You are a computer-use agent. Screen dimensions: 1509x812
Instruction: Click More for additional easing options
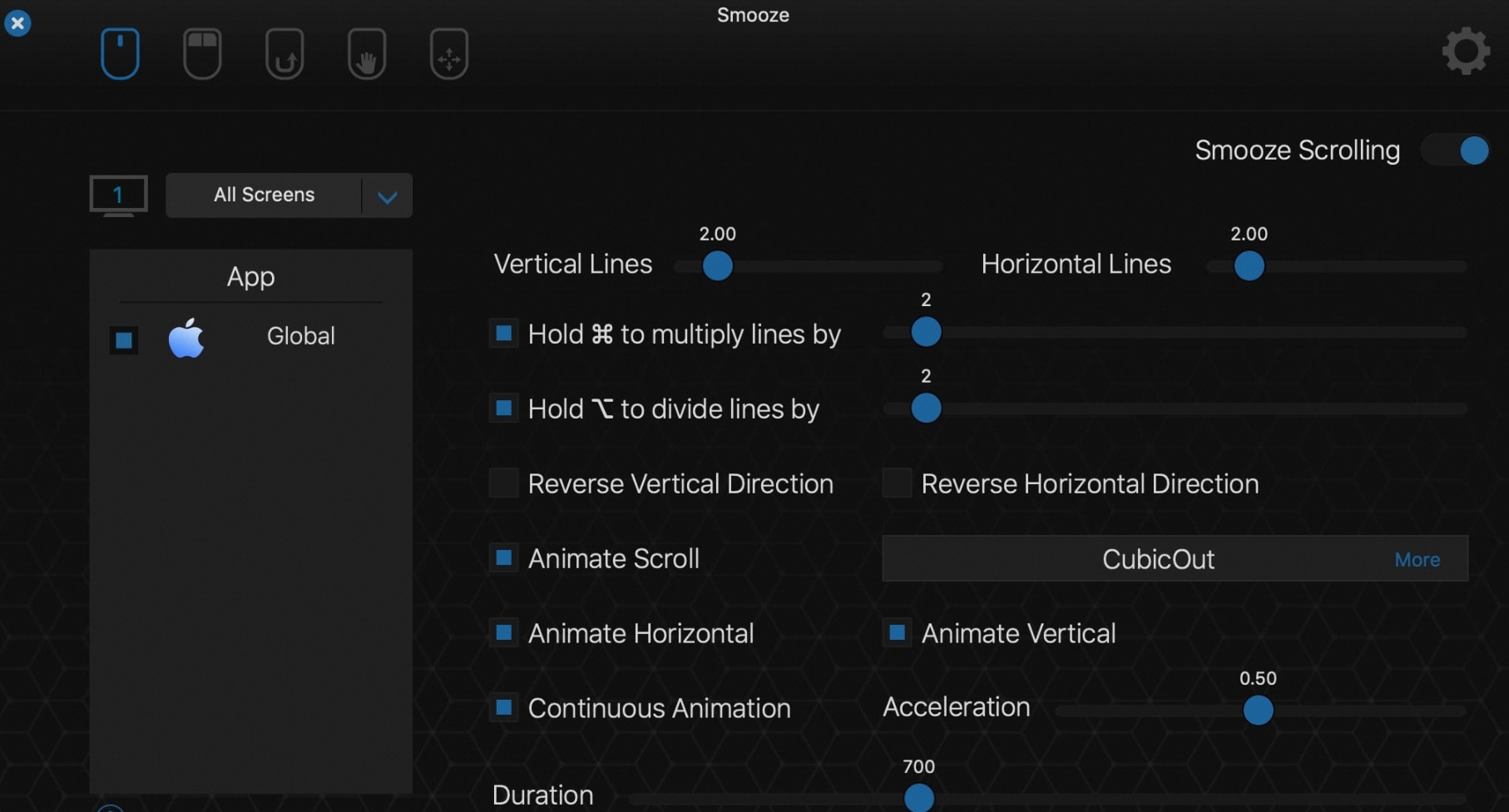point(1417,560)
